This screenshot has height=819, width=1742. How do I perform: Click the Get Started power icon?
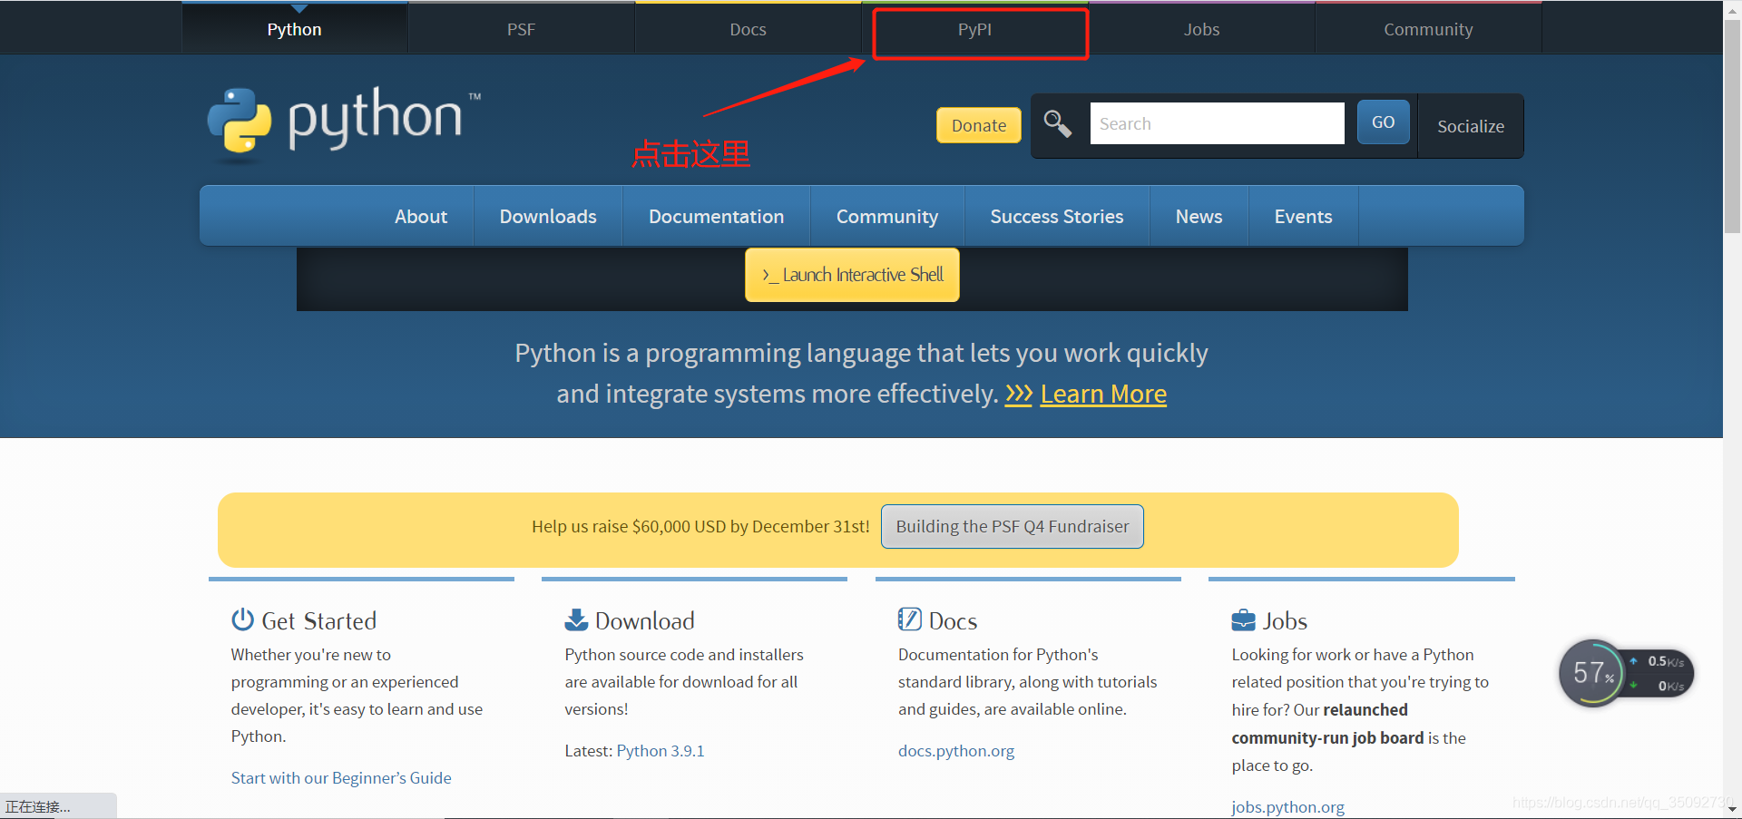tap(242, 619)
